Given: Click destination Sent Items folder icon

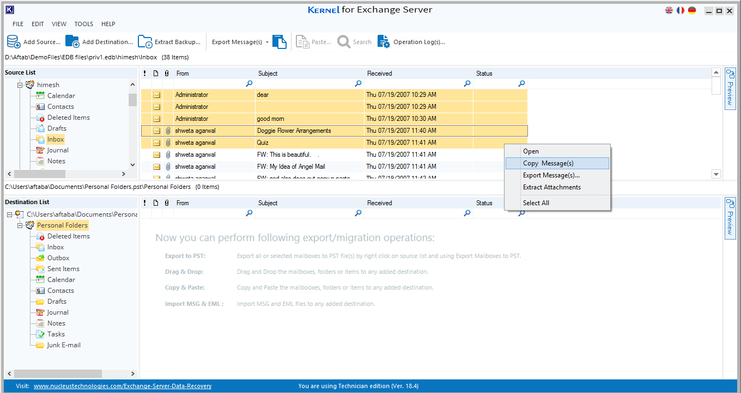Looking at the screenshot, I should click(40, 269).
